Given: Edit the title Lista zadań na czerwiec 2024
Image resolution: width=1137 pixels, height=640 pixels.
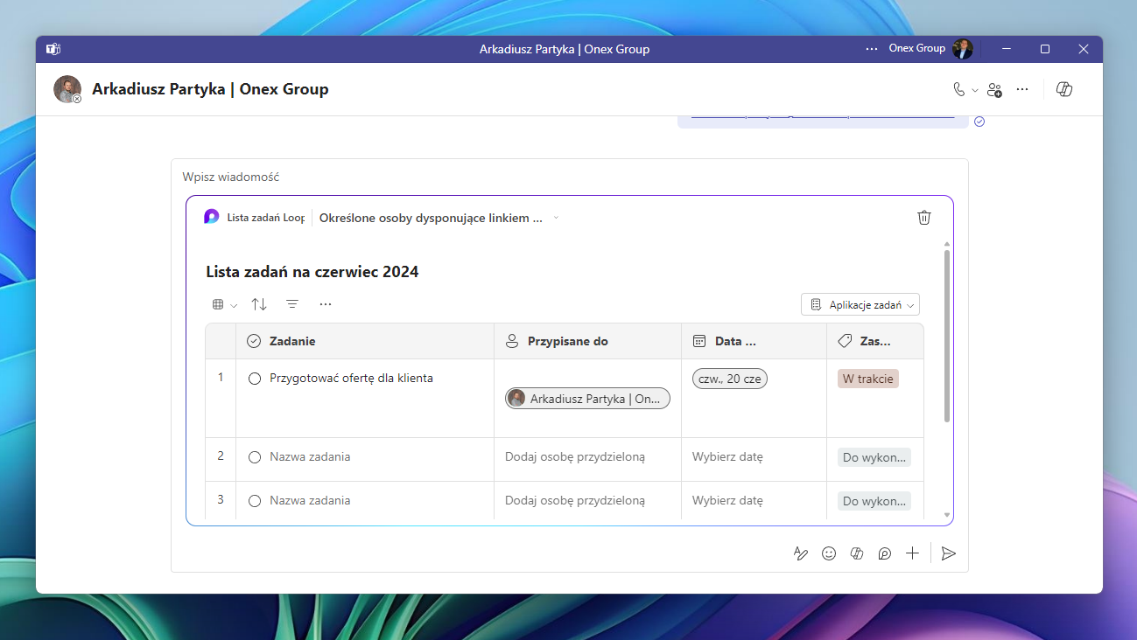Looking at the screenshot, I should (312, 272).
